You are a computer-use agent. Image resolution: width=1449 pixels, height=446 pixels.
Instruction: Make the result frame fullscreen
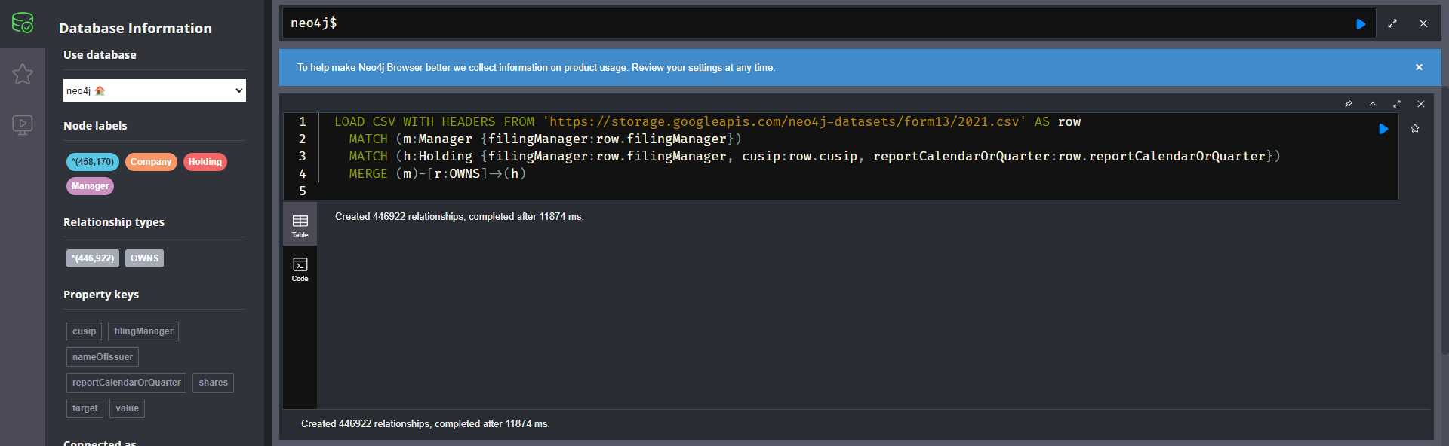tap(1397, 104)
